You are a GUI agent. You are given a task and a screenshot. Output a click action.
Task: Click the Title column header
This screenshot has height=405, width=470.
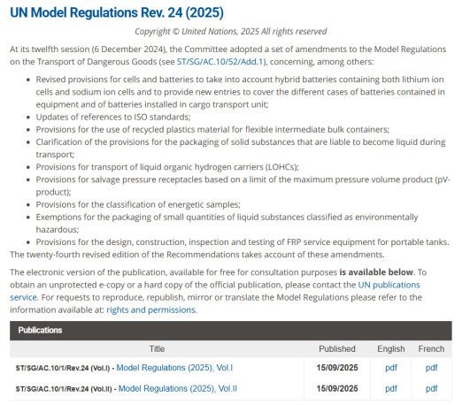pos(157,349)
